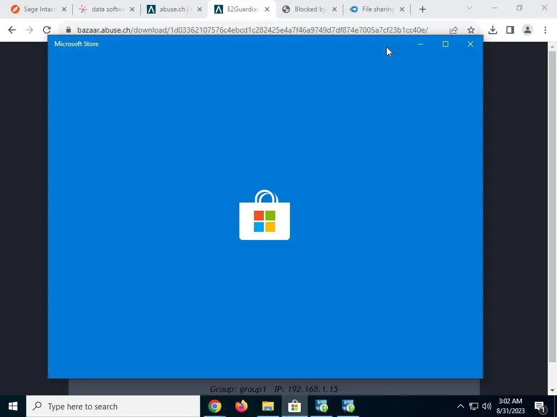Go forward in browser history

pos(29,30)
